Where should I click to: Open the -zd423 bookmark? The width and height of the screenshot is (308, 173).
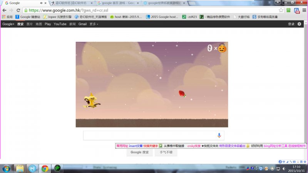click(x=189, y=17)
